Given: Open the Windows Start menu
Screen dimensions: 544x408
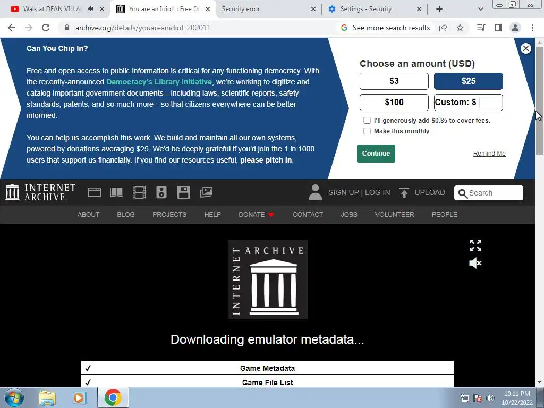Looking at the screenshot, I should pyautogui.click(x=14, y=397).
